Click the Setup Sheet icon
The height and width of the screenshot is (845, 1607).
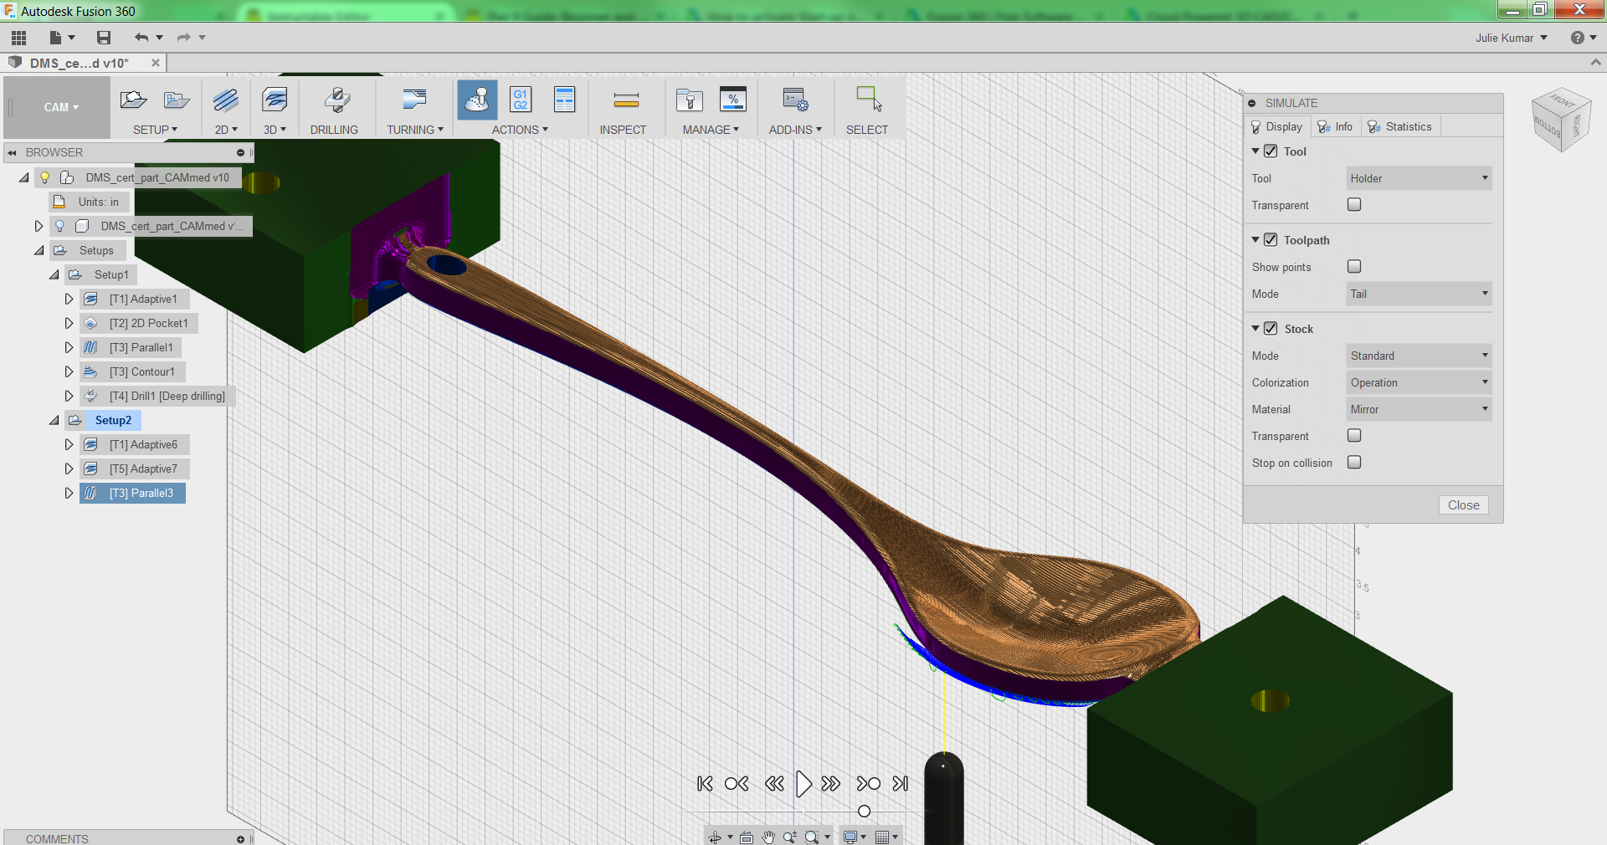(565, 100)
